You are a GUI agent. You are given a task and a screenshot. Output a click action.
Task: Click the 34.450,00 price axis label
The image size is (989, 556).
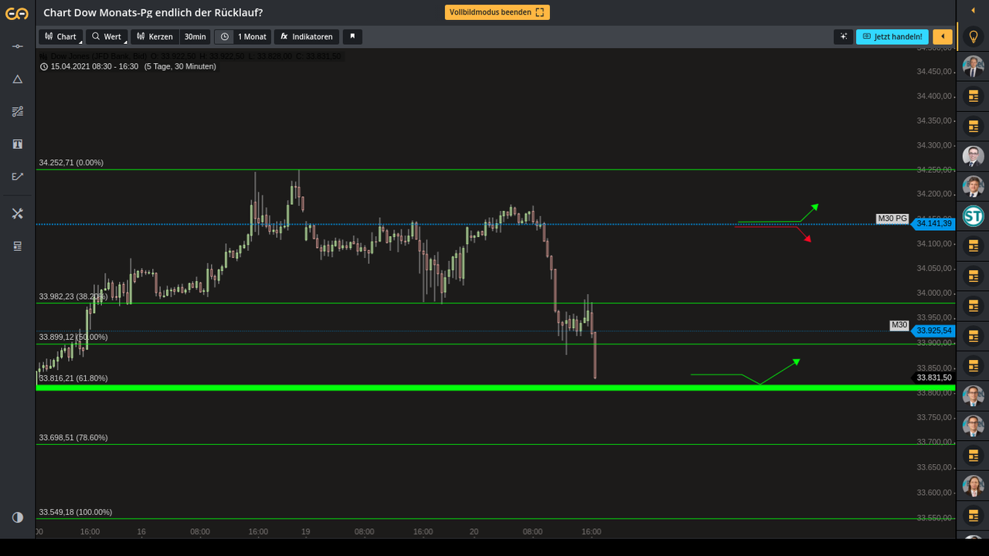(933, 72)
